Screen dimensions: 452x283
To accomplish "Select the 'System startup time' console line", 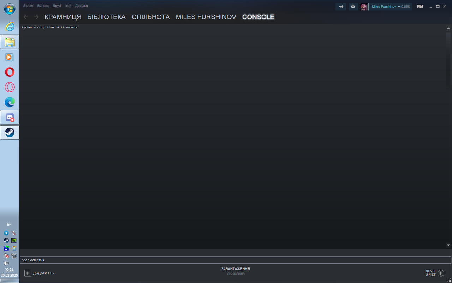I will [x=49, y=27].
